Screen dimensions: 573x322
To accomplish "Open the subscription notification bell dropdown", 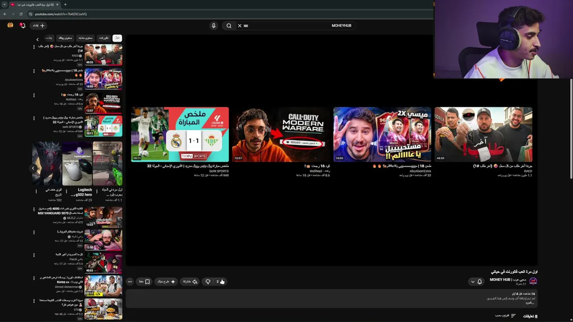I will [x=476, y=282].
